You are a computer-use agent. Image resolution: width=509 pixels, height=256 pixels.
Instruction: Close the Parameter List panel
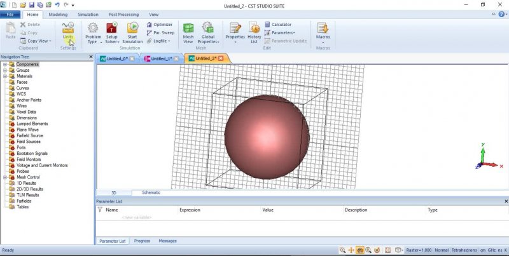click(506, 201)
